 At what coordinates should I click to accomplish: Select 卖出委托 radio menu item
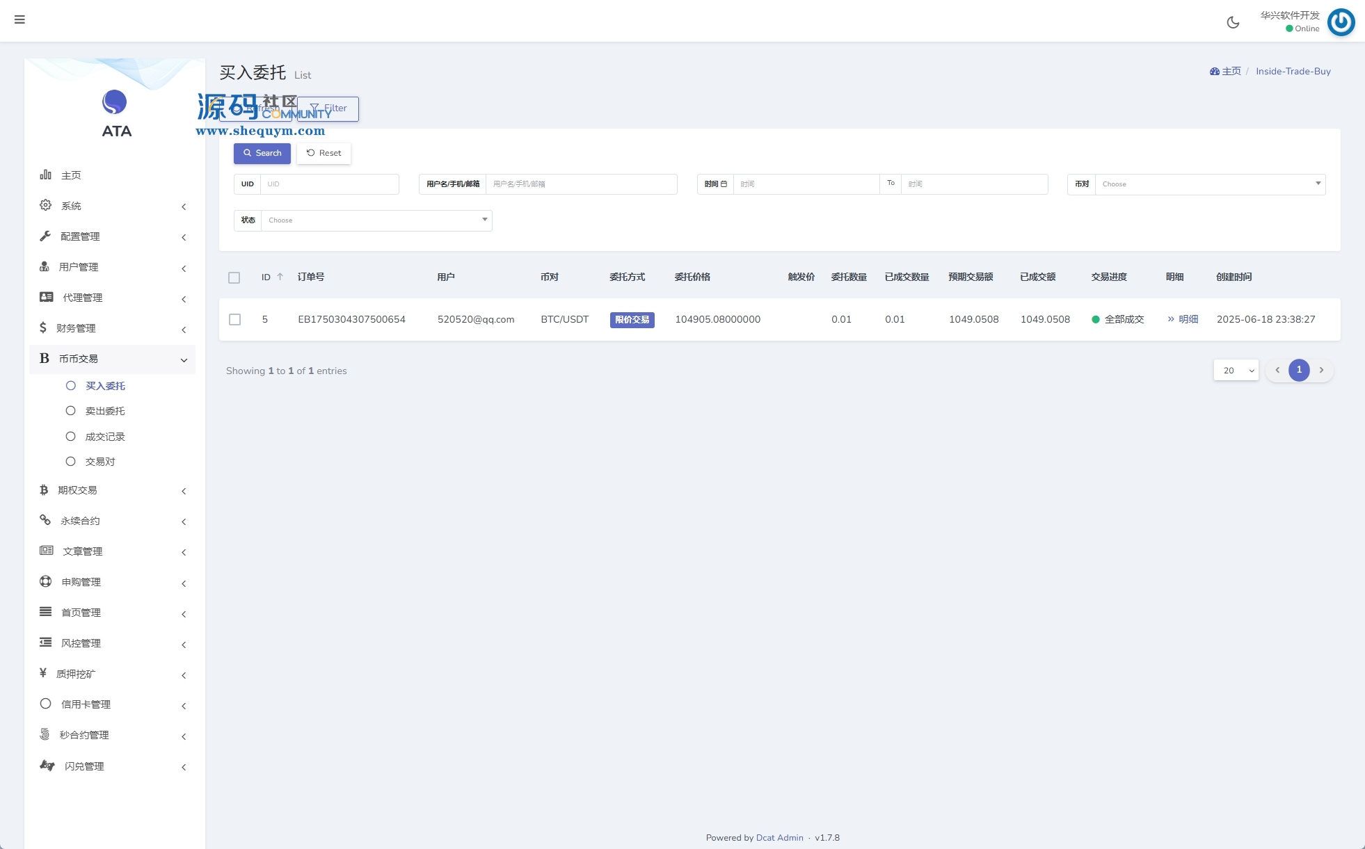click(104, 411)
